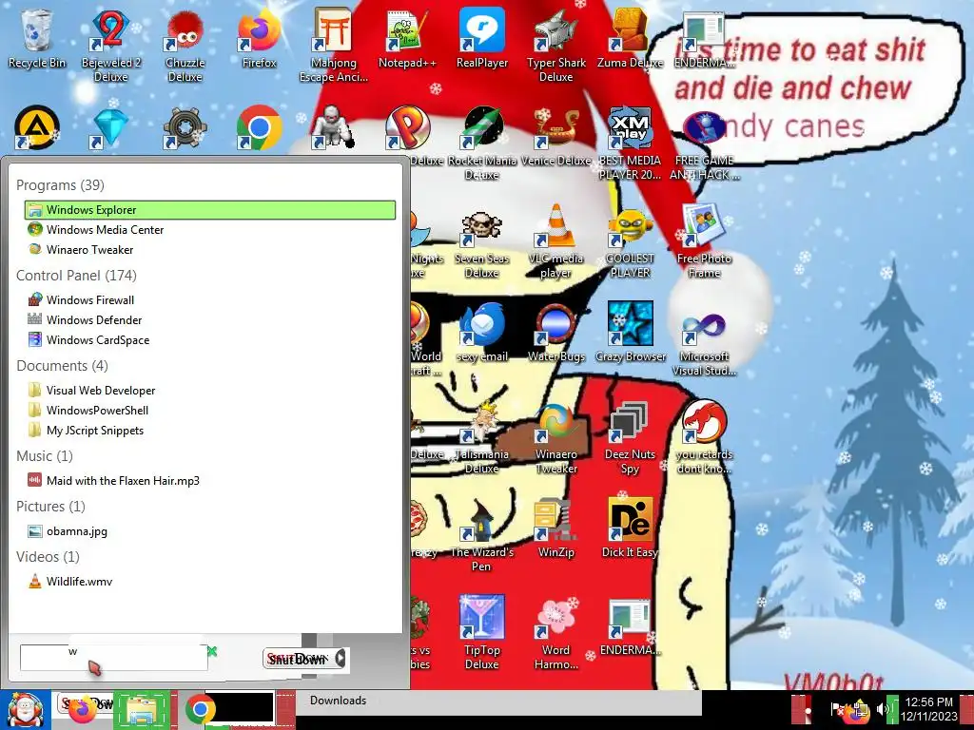The width and height of the screenshot is (974, 730).
Task: Click the Action Center flag tray icon
Action: (x=836, y=709)
